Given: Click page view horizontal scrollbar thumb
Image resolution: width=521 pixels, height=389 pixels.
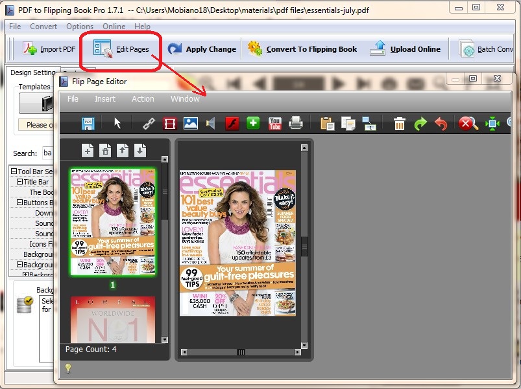Looking at the screenshot, I should (241, 352).
